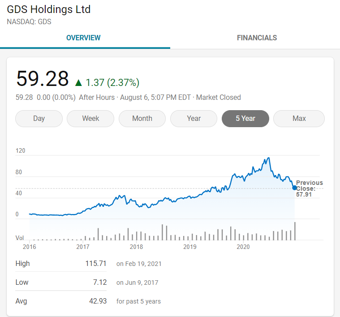Viewport: 340px width, 317px height.
Task: Click the blue current-price dot on chart
Action: point(294,188)
